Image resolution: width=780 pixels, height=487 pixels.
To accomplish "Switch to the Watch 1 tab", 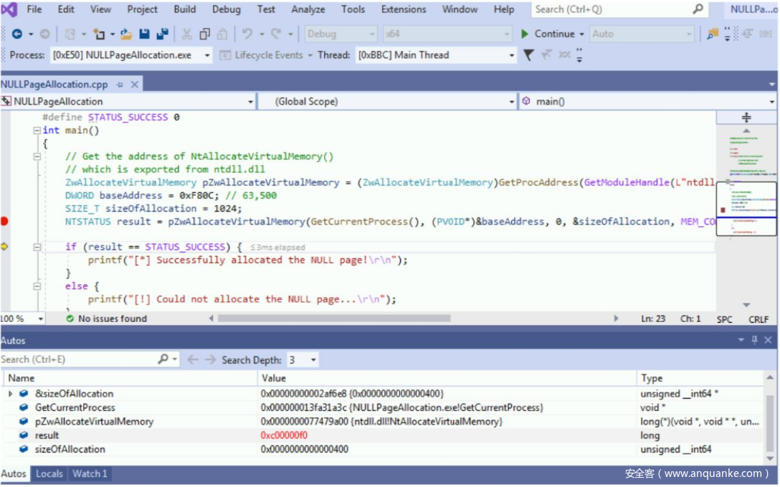I will pyautogui.click(x=90, y=473).
